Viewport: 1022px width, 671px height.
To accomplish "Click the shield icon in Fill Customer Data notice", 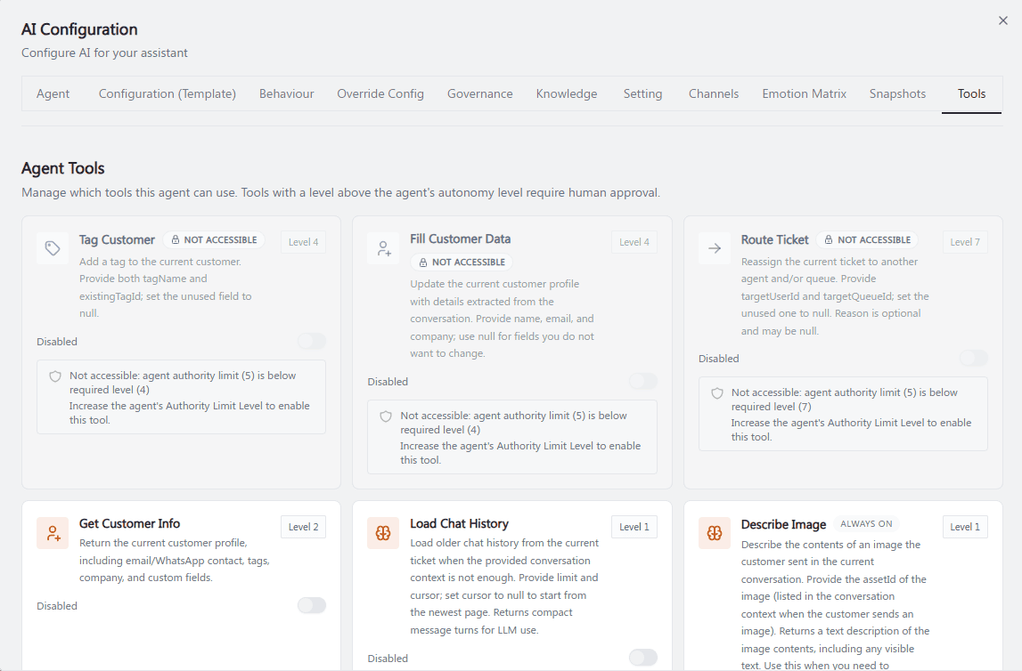I will point(386,416).
